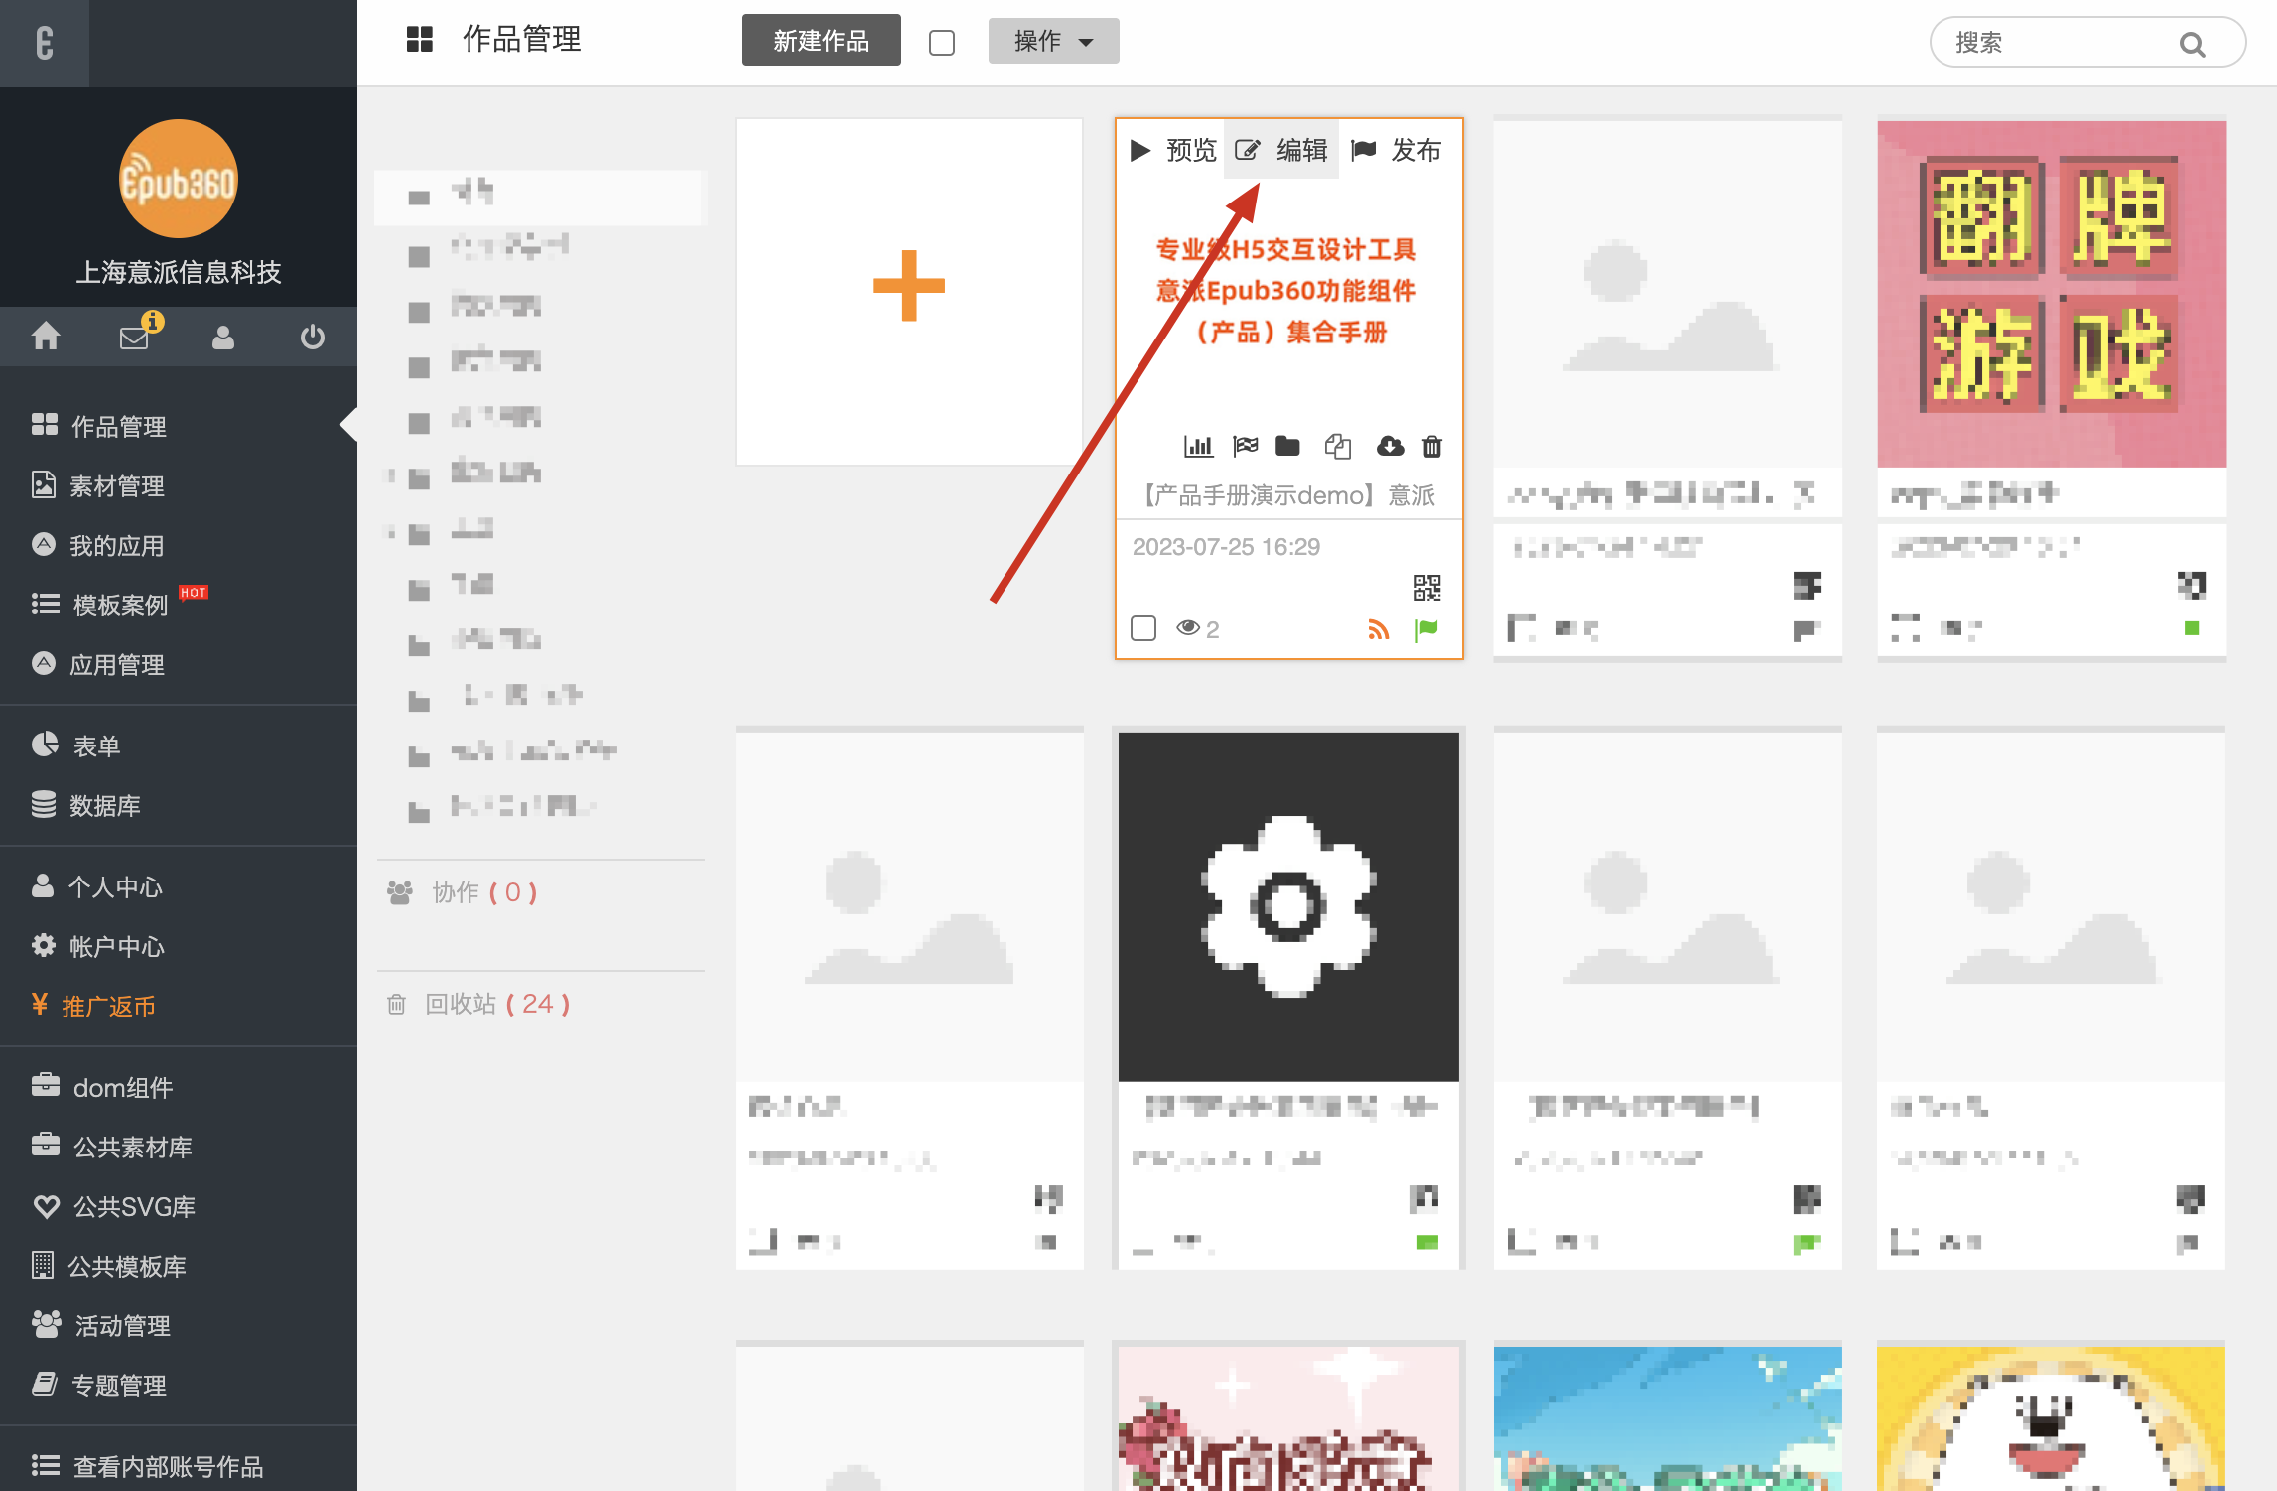Click the mail notification icon in the sidebar

click(134, 338)
